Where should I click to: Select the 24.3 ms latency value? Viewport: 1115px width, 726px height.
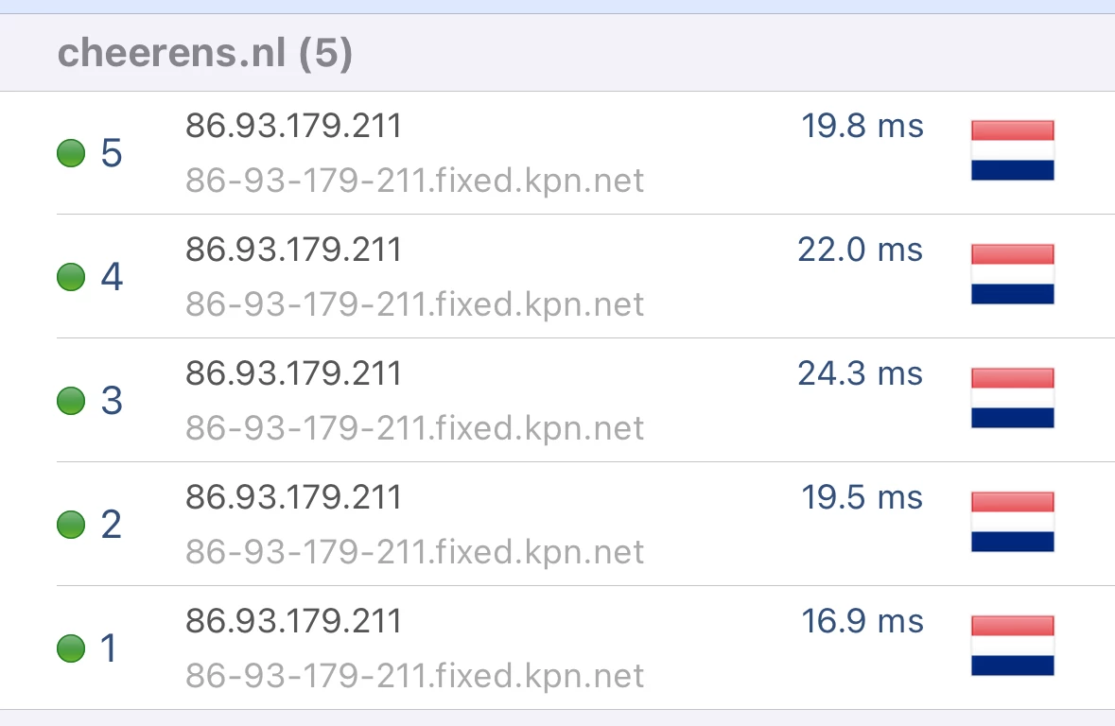[x=861, y=373]
